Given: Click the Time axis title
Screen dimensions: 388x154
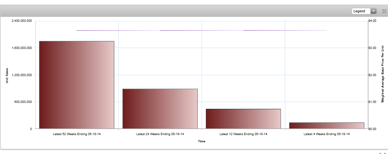Looking at the screenshot, I should pos(201,141).
